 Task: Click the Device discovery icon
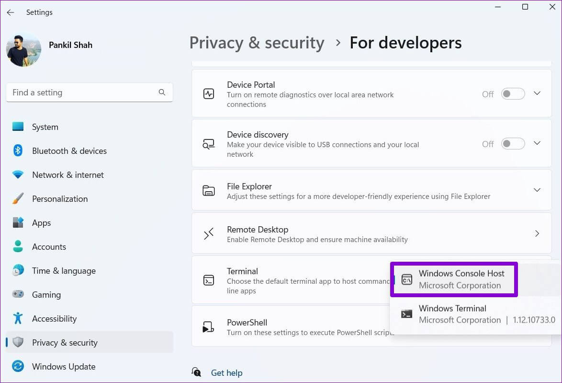click(x=209, y=144)
